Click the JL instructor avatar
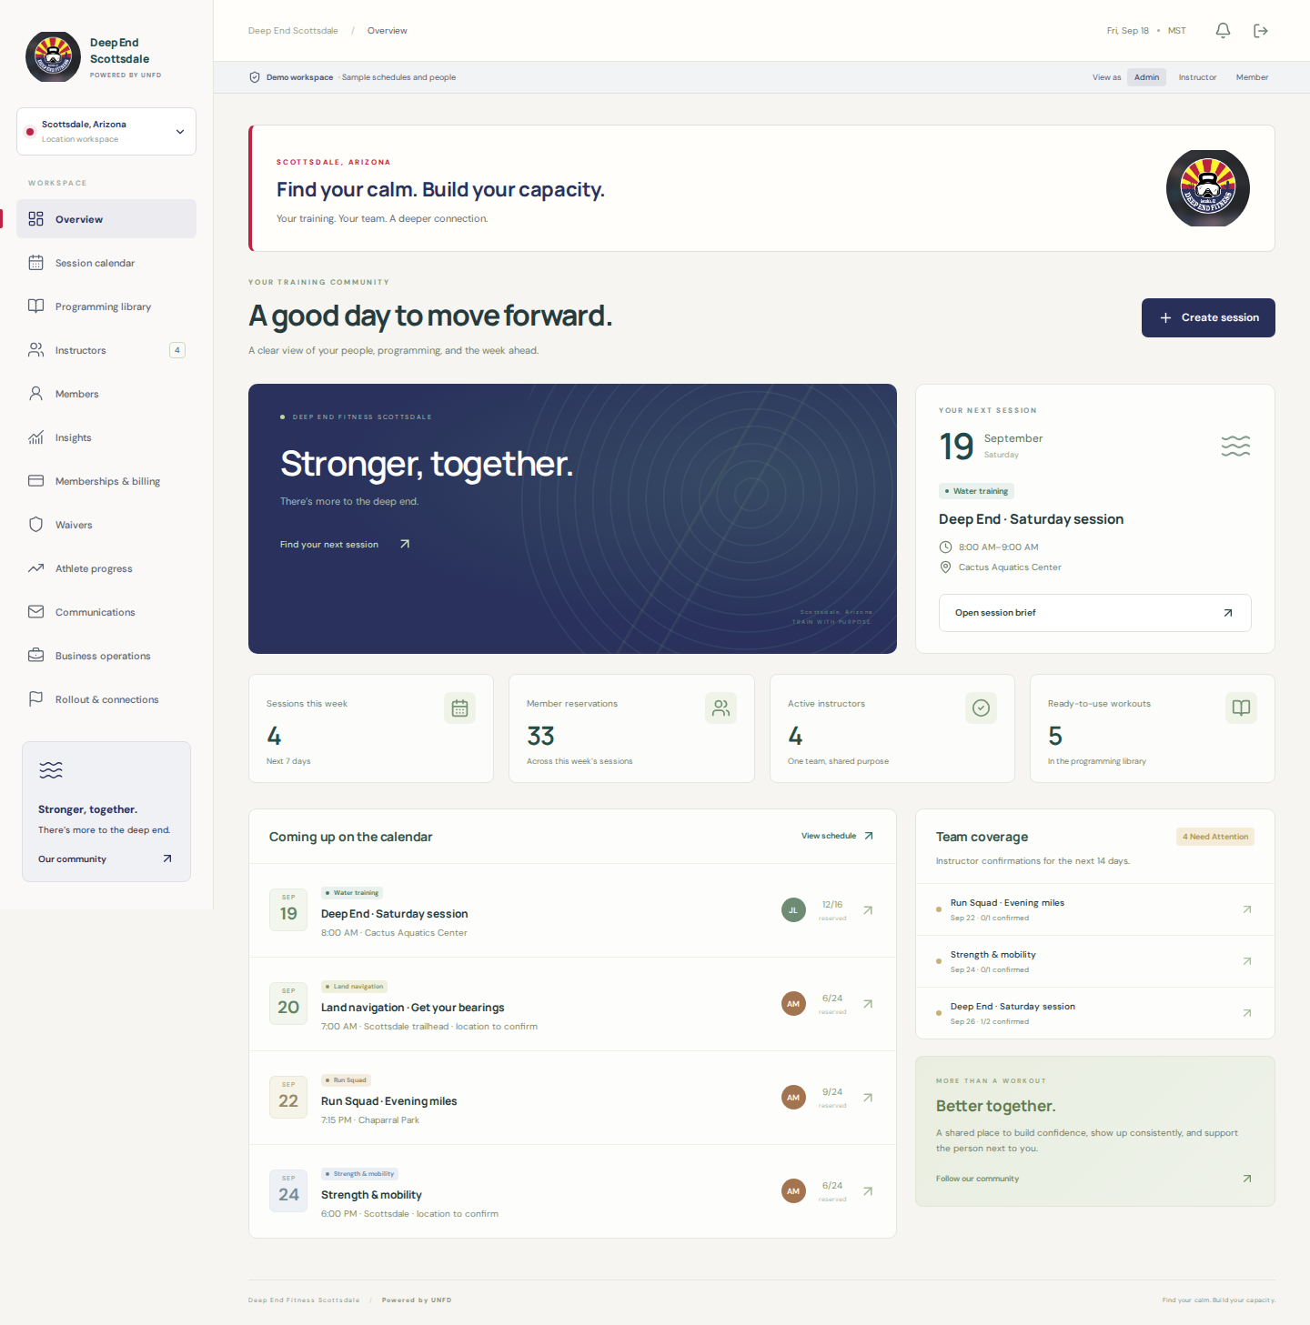This screenshot has height=1325, width=1310. click(x=793, y=909)
